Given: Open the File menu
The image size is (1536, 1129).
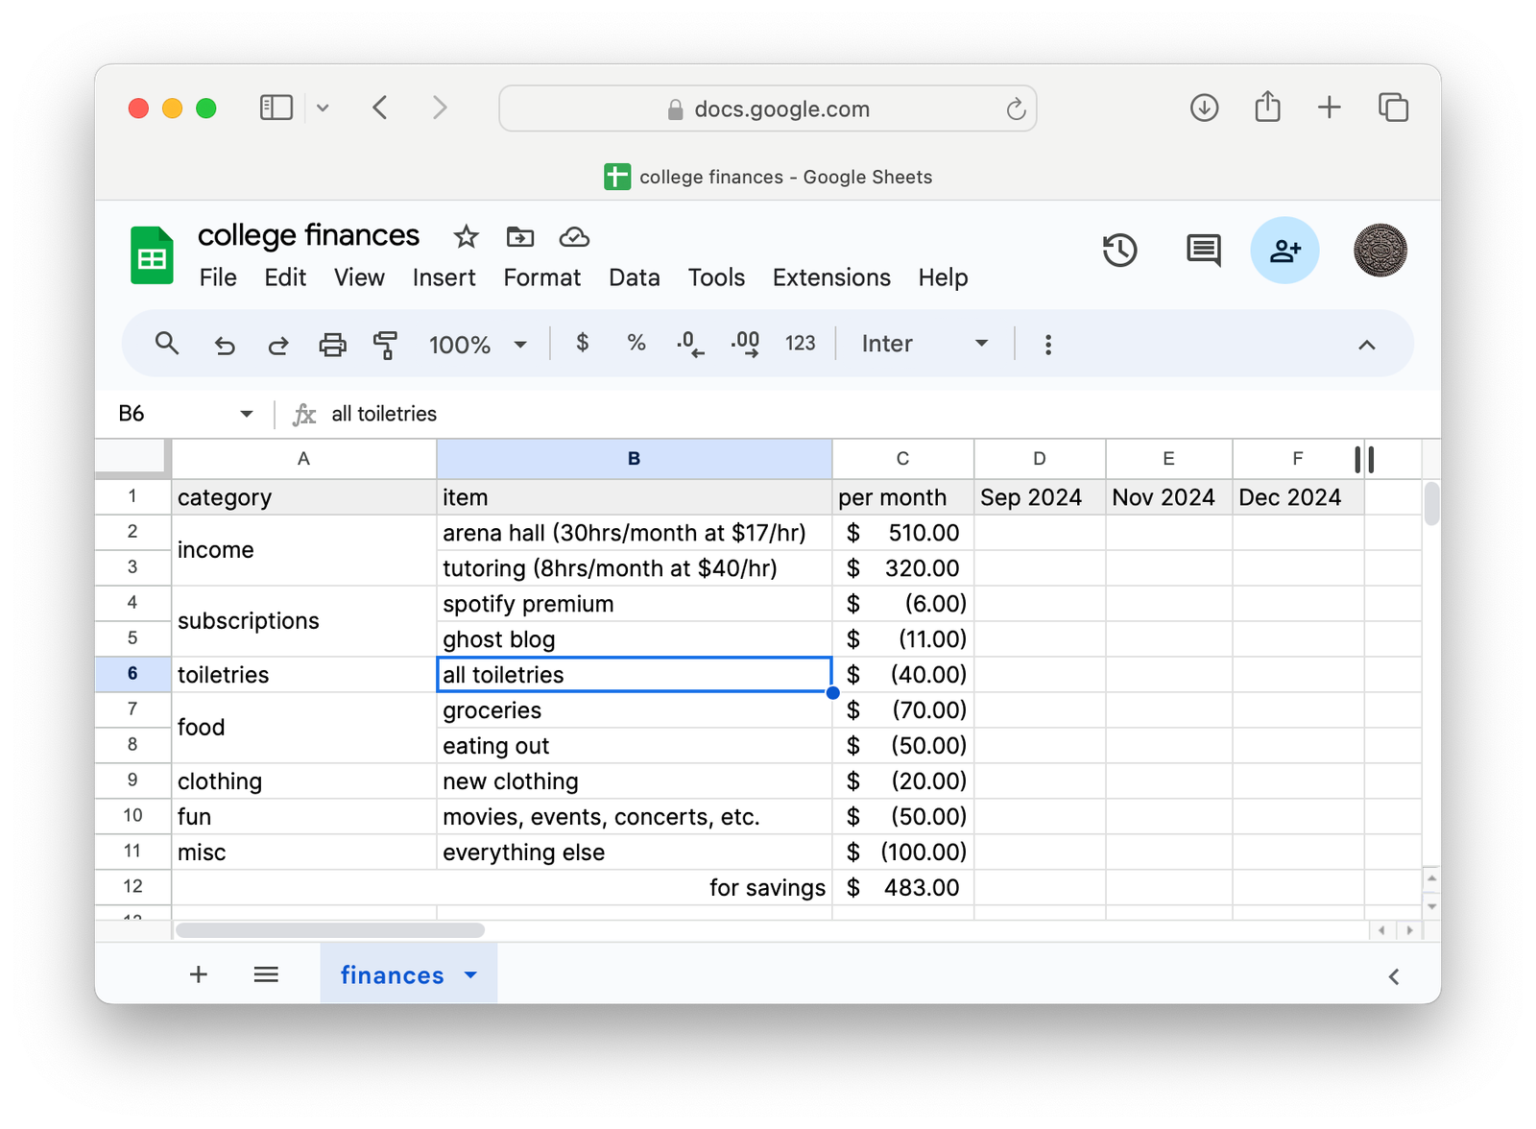Looking at the screenshot, I should [x=218, y=277].
